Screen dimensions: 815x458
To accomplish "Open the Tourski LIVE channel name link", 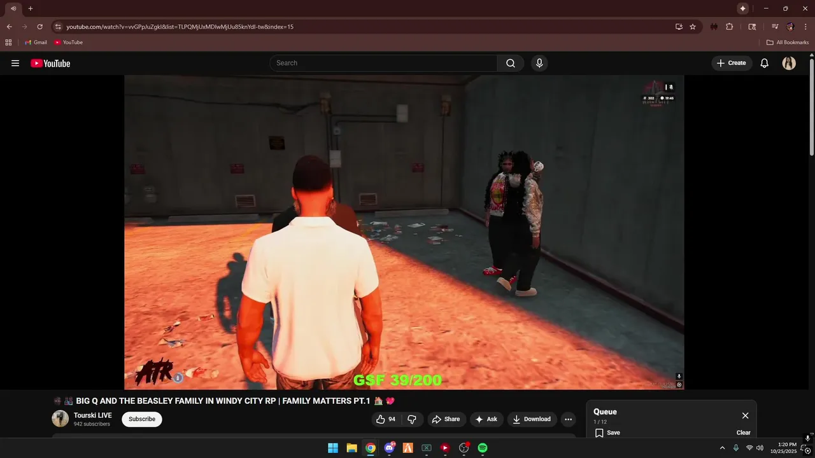I will (x=92, y=415).
